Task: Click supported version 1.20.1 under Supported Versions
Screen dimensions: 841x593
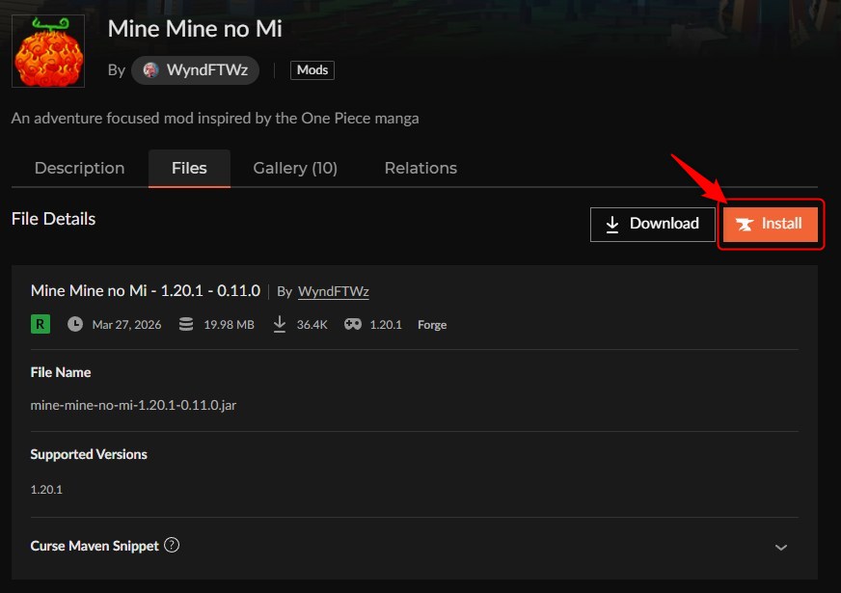Action: click(x=46, y=490)
